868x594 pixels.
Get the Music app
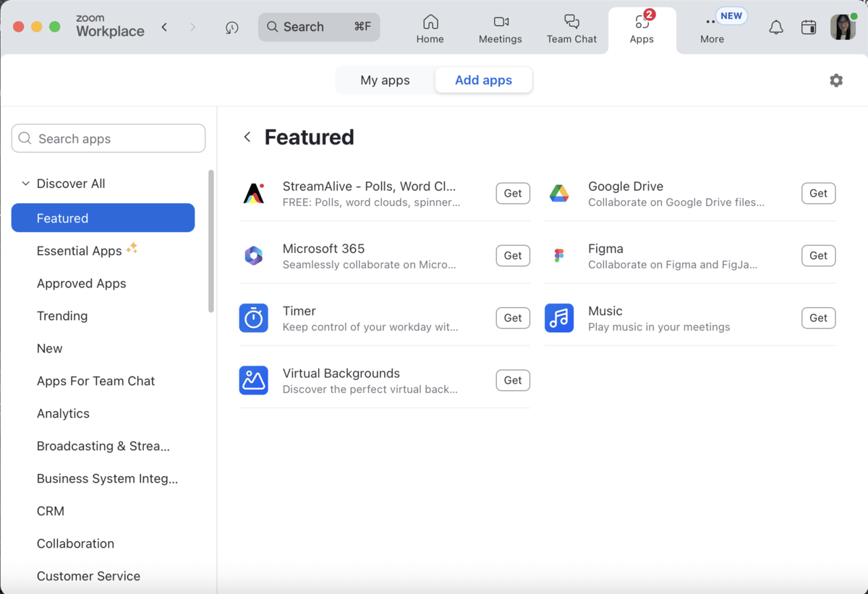tap(818, 318)
